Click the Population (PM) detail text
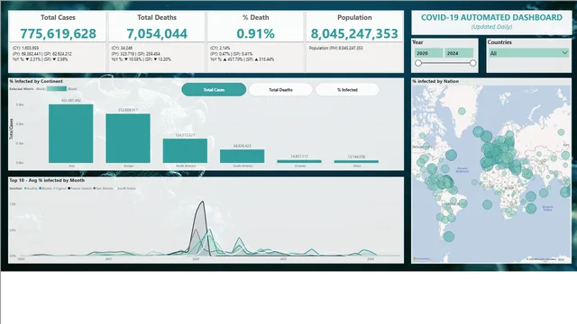Image resolution: width=577 pixels, height=324 pixels. click(x=336, y=48)
